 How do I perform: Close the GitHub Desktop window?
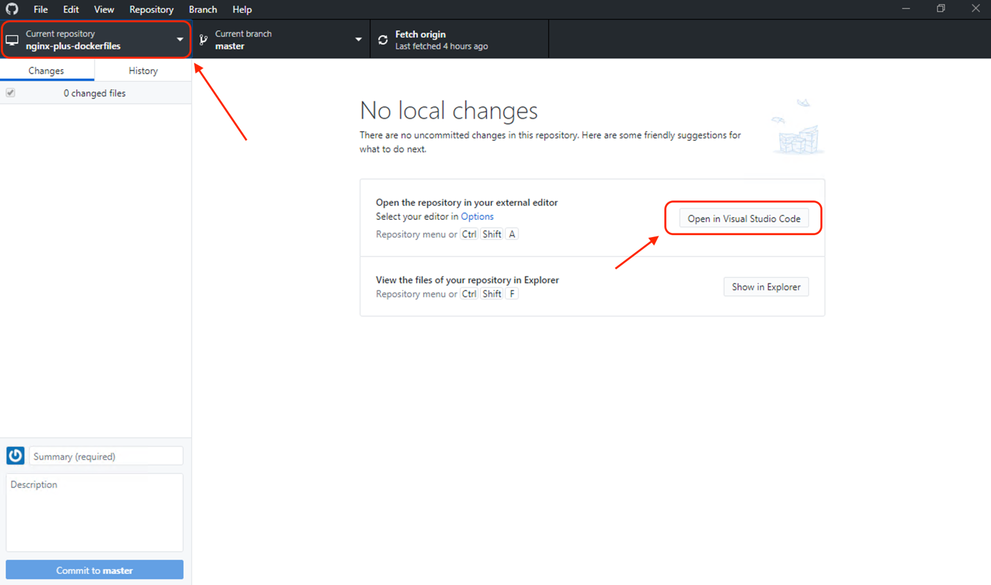975,8
